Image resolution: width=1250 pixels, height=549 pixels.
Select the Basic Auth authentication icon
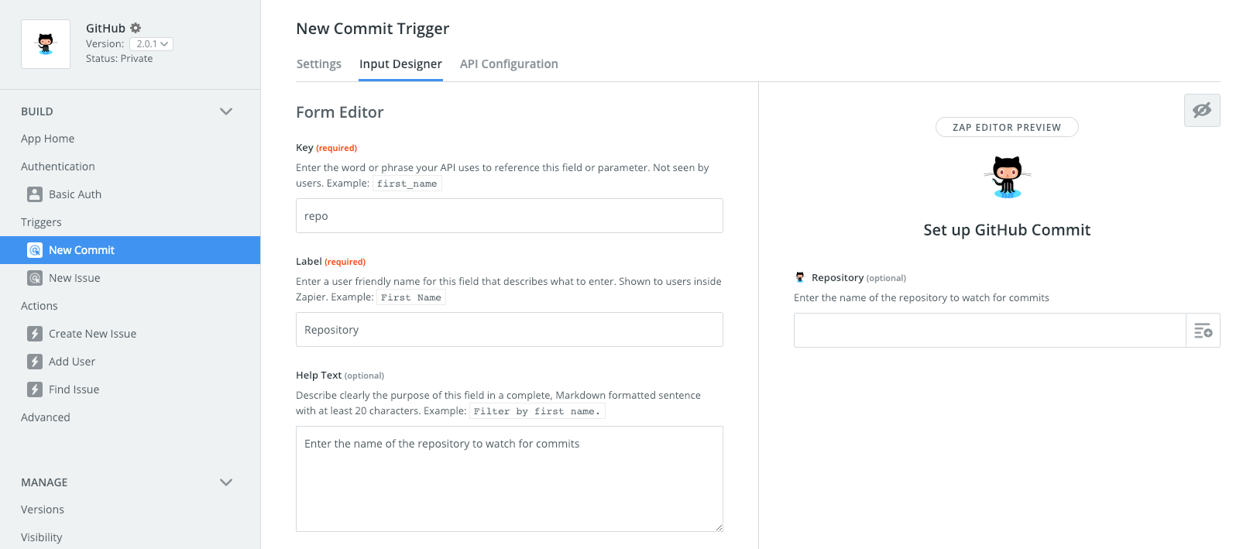pyautogui.click(x=34, y=194)
